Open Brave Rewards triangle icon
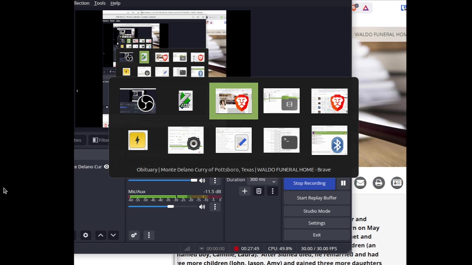The width and height of the screenshot is (472, 265). point(366,8)
